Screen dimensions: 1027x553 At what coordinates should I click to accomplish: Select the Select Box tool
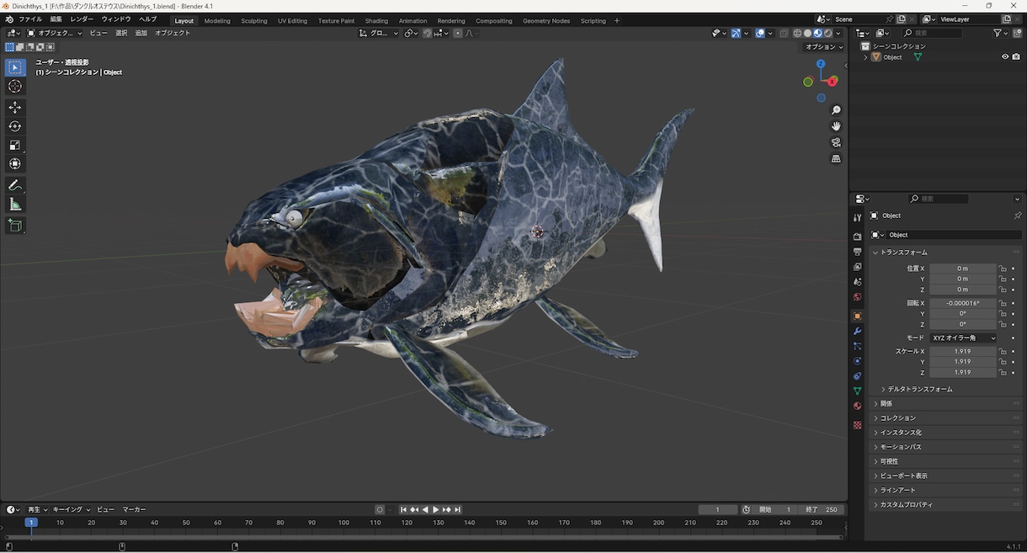point(15,68)
